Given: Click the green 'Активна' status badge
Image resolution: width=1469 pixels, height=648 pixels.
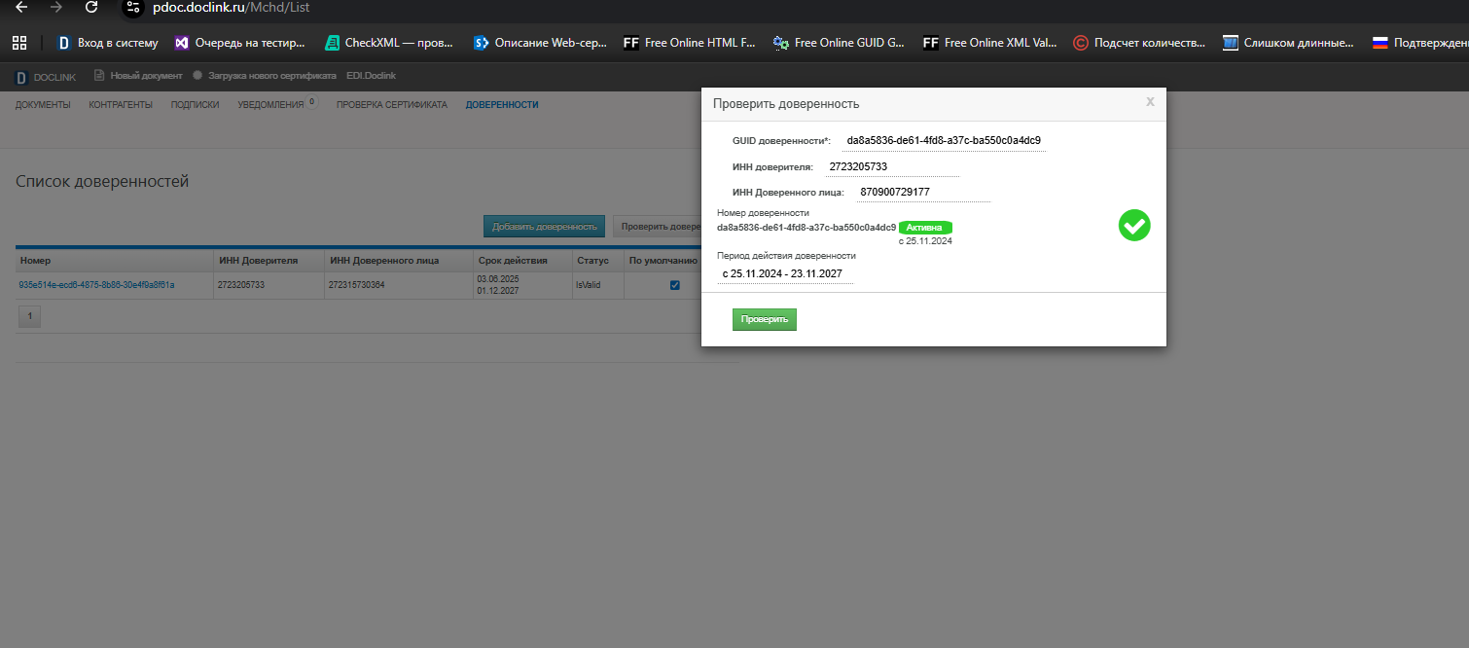Looking at the screenshot, I should pyautogui.click(x=924, y=227).
